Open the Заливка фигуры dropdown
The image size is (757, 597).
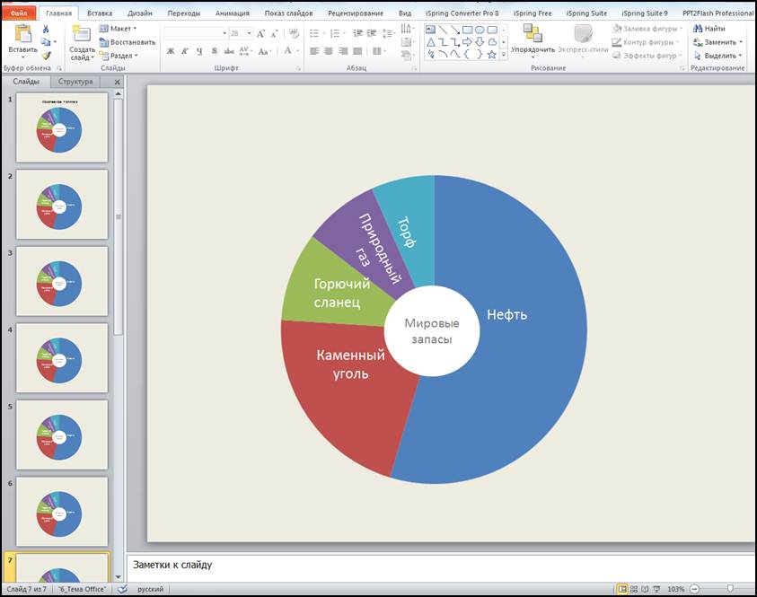(x=647, y=29)
